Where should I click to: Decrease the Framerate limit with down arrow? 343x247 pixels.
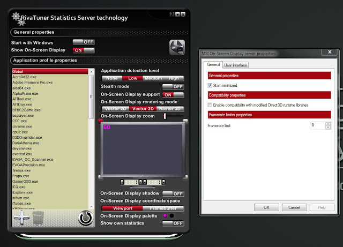pyautogui.click(x=328, y=128)
